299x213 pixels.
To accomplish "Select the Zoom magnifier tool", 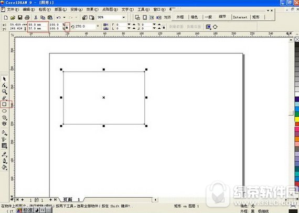I will point(4,92).
